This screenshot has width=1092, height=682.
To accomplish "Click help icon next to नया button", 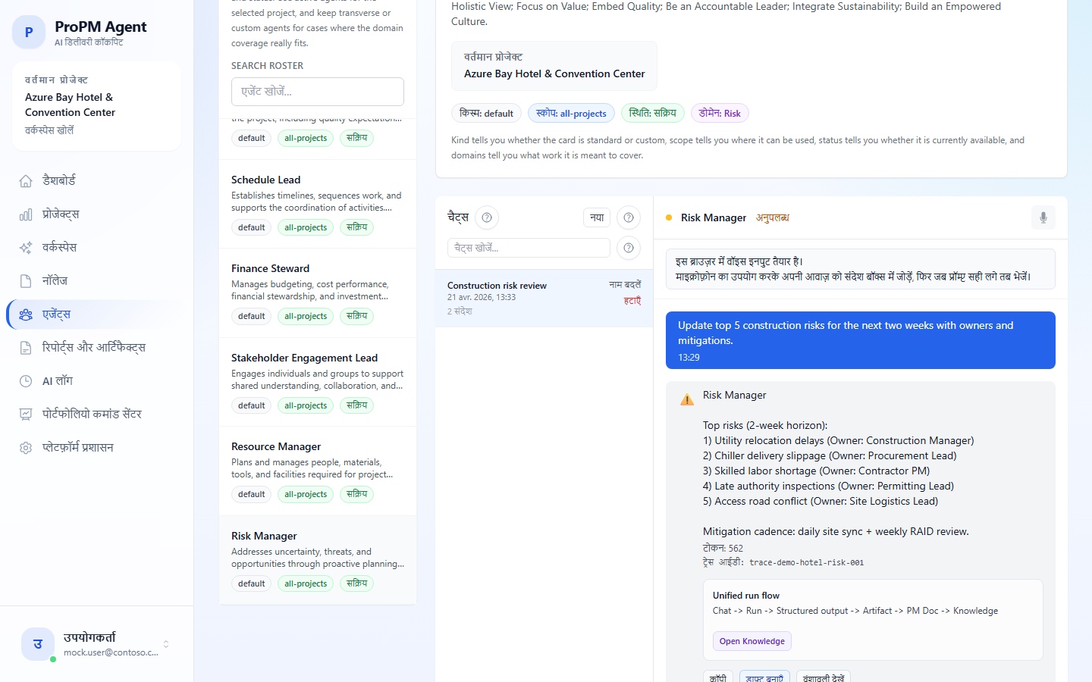I will point(628,217).
